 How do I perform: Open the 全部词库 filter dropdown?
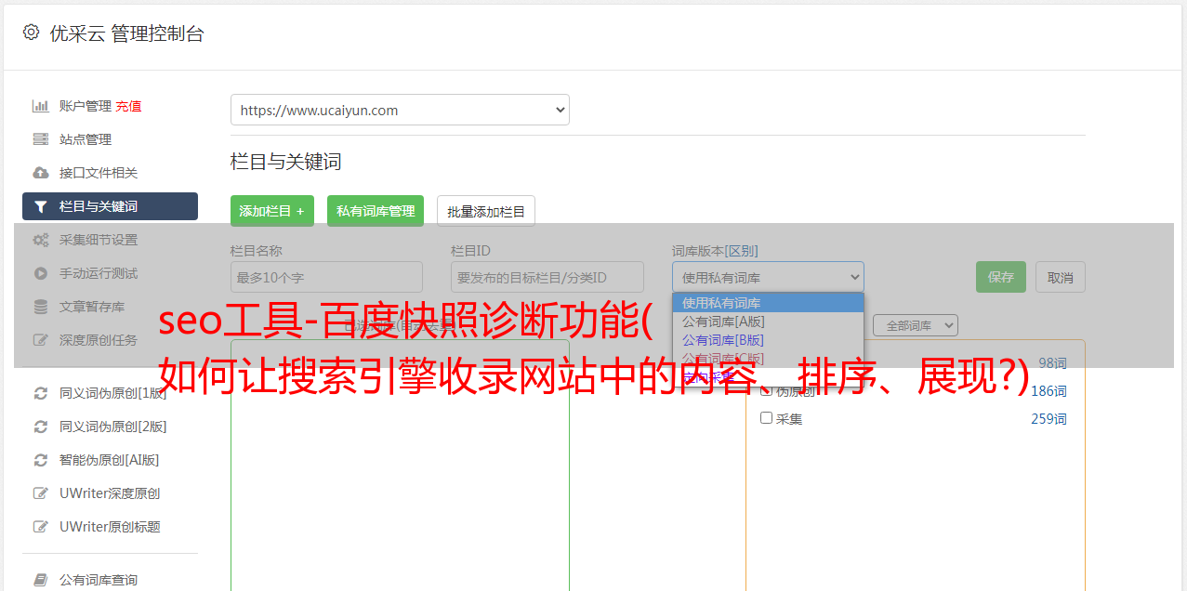click(x=916, y=325)
